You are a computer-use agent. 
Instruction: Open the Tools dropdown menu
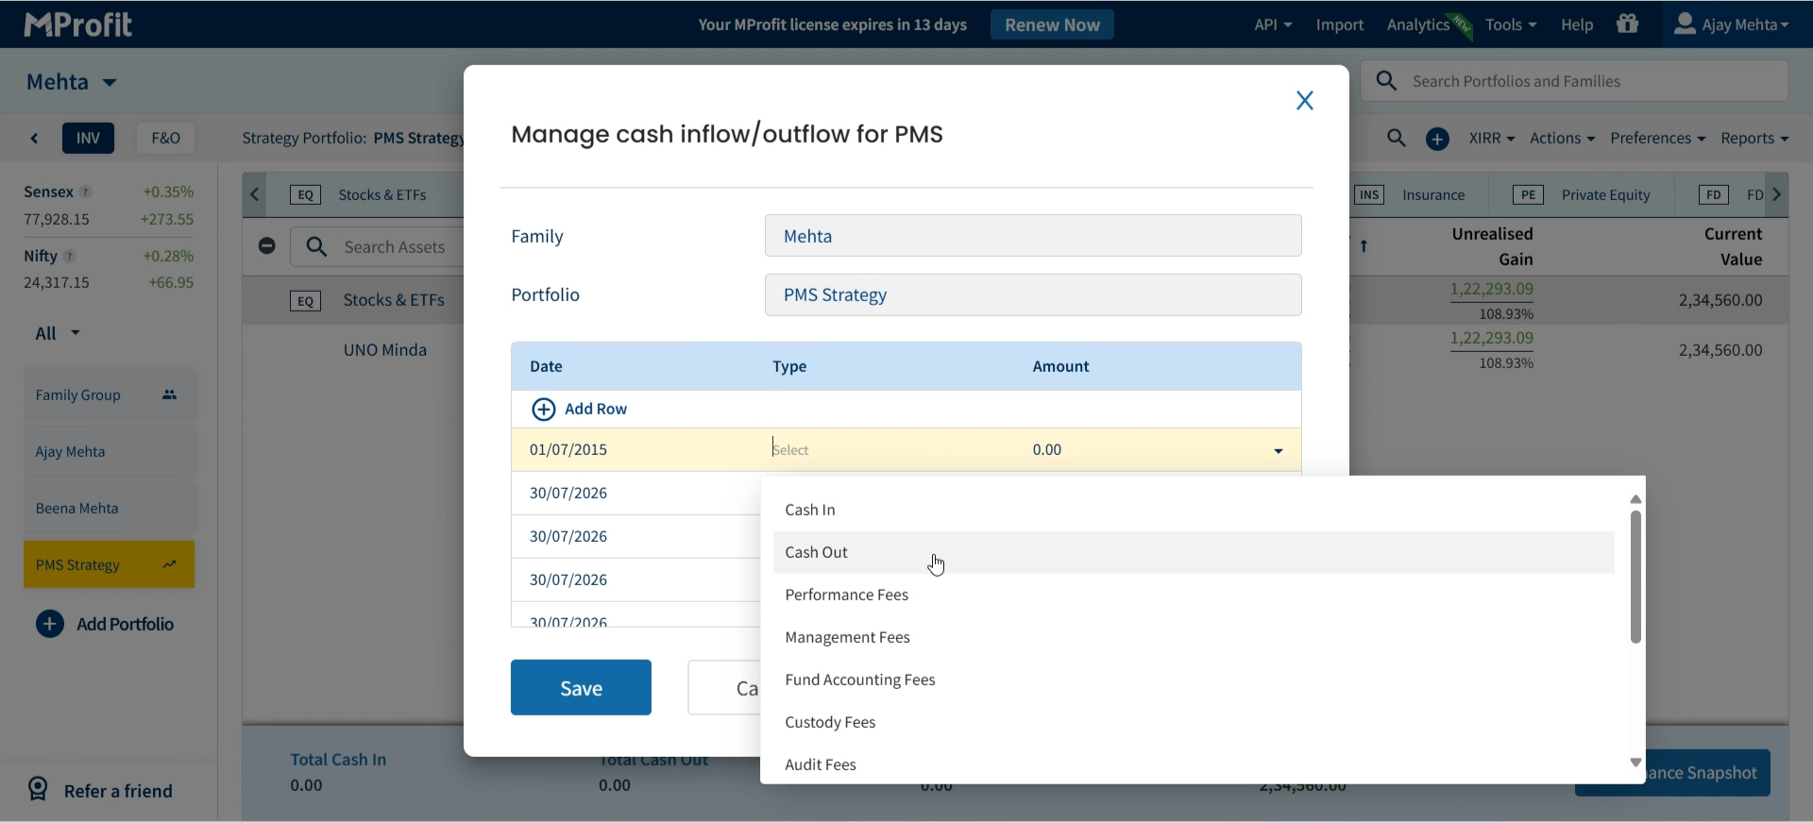tap(1510, 25)
